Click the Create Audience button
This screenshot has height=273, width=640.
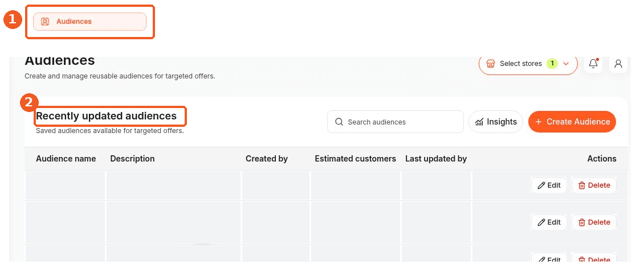[572, 122]
